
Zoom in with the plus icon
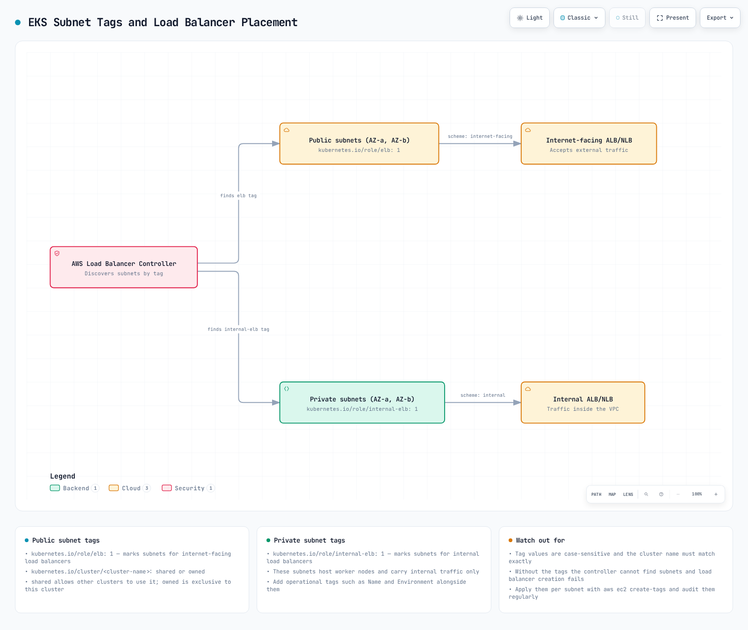(716, 494)
